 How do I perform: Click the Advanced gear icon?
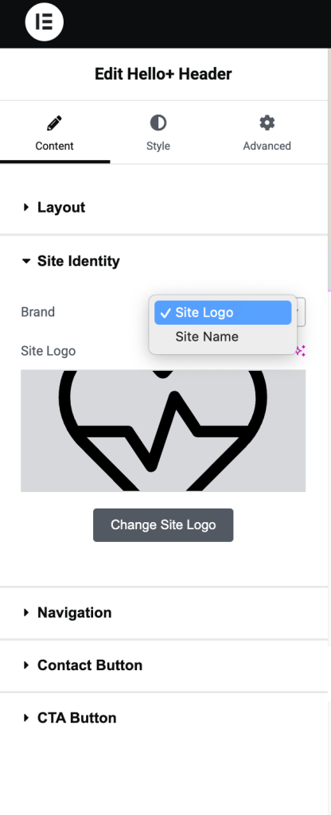(267, 123)
